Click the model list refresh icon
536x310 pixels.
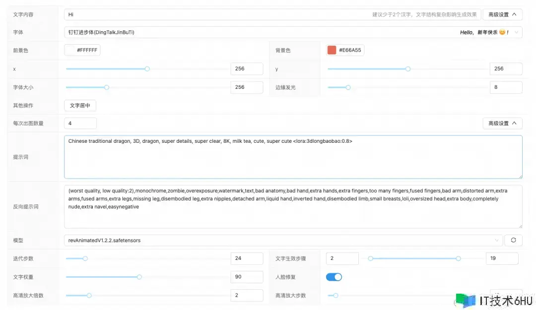[513, 241]
